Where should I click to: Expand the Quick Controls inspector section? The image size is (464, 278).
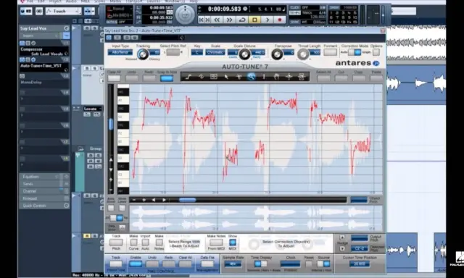pos(44,206)
